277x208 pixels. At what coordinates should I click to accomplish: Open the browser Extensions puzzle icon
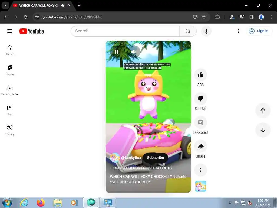pos(217,17)
